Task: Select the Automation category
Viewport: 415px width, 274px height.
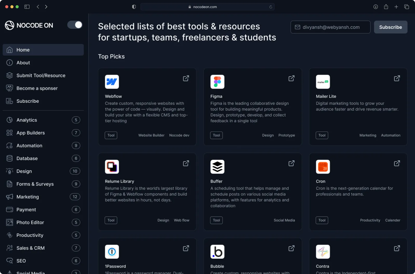Action: coord(43,146)
